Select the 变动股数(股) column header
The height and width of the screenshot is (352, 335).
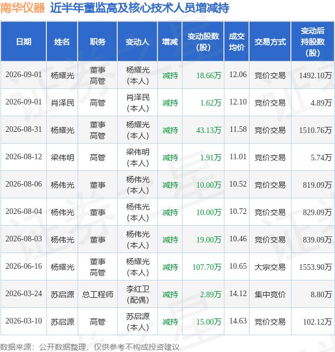point(203,41)
